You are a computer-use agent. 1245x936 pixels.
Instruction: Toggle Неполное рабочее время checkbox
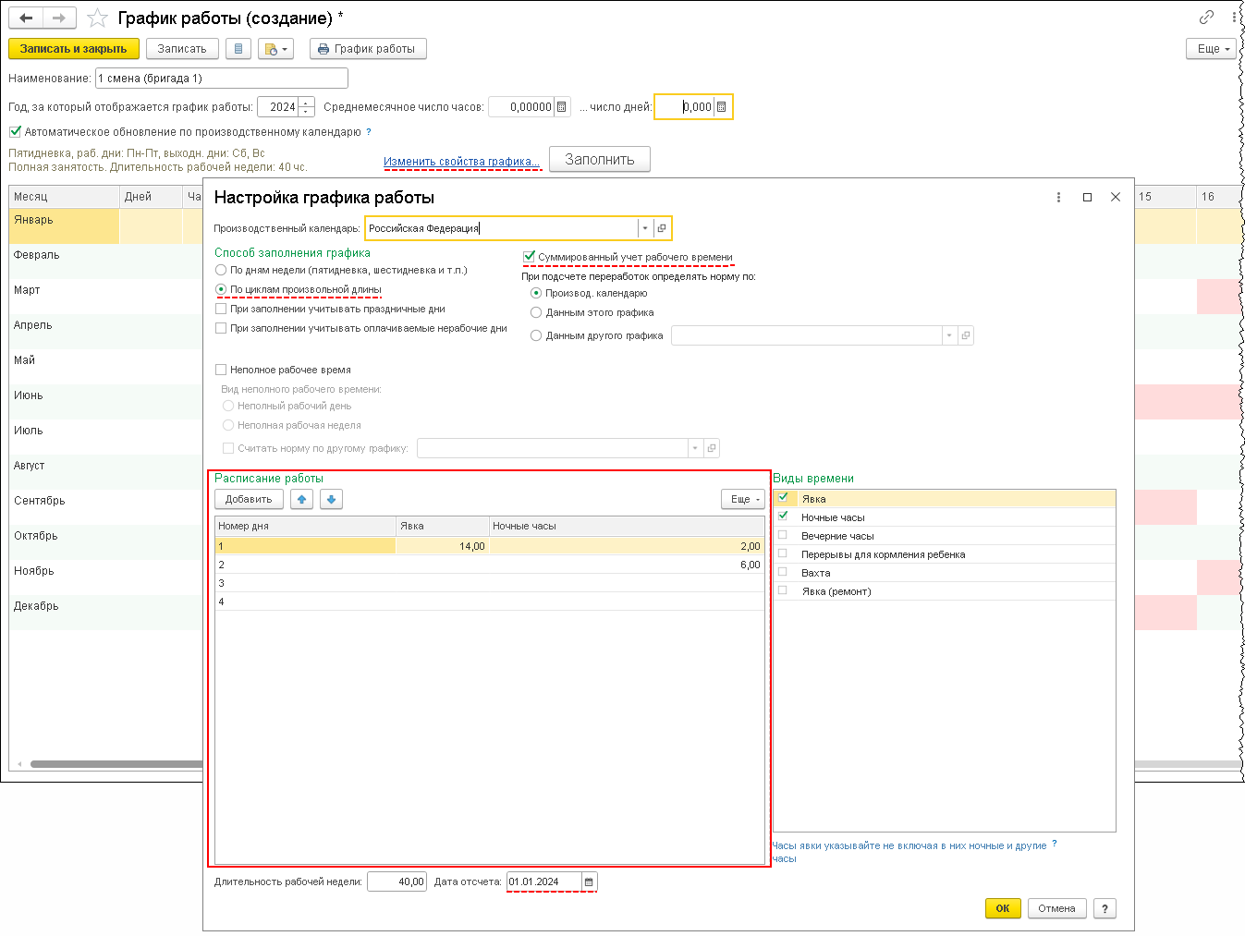click(221, 370)
